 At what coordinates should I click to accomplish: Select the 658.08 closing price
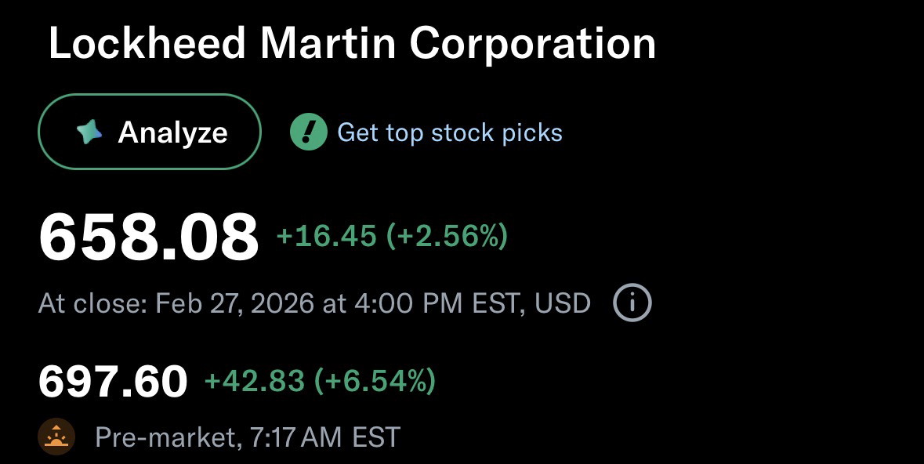(148, 237)
